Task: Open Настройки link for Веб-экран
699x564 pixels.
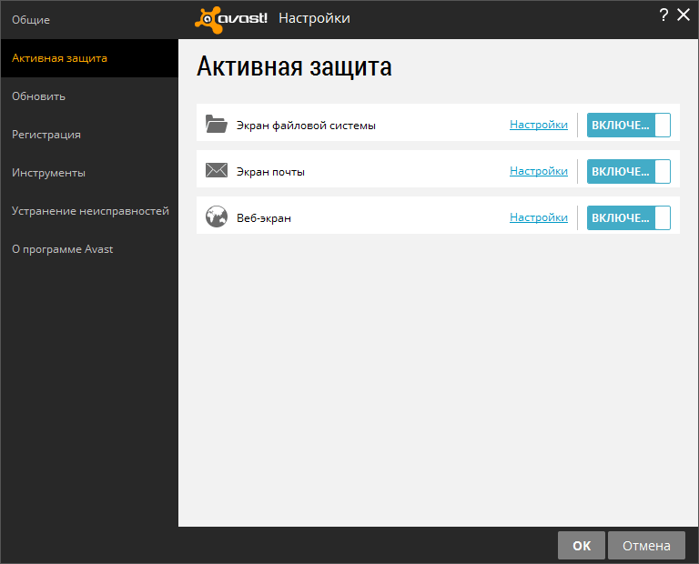Action: [539, 217]
